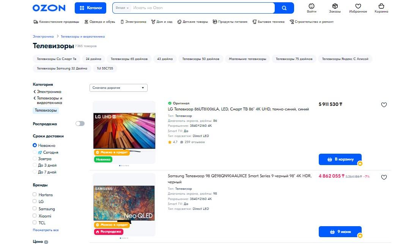
Task: Click Новинка badge on LG TV
Action: click(x=103, y=159)
